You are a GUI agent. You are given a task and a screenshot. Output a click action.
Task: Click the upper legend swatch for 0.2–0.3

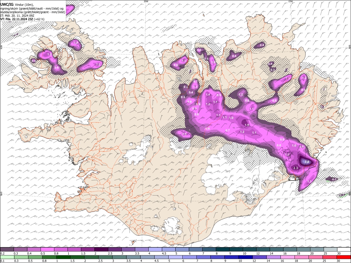coord(7,250)
